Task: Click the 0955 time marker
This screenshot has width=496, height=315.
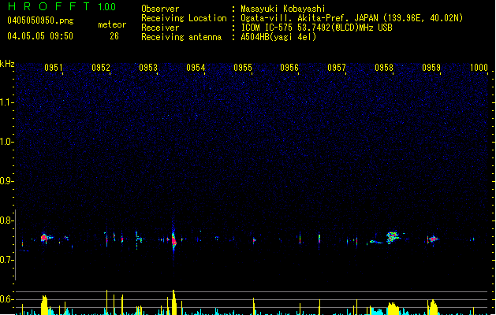Action: [x=243, y=68]
